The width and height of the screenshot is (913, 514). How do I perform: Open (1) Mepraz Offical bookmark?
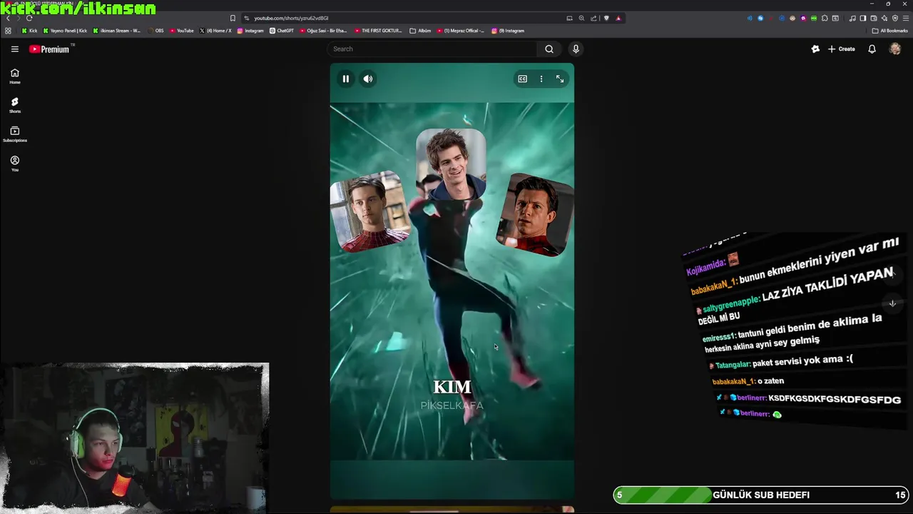coord(460,31)
